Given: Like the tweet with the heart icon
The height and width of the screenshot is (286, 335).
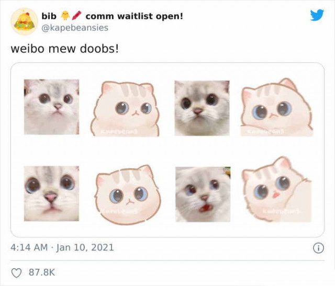Looking at the screenshot, I should [16, 273].
